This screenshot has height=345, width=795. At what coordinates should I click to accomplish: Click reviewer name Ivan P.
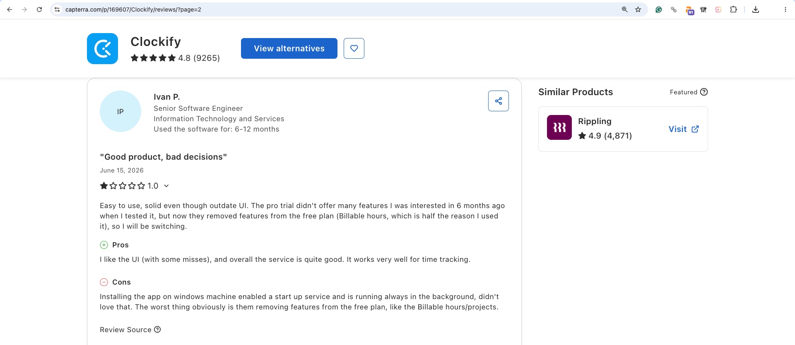167,97
